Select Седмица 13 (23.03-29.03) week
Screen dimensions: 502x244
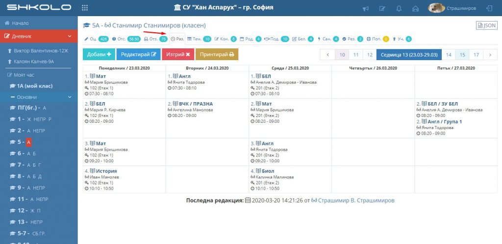[x=409, y=55]
